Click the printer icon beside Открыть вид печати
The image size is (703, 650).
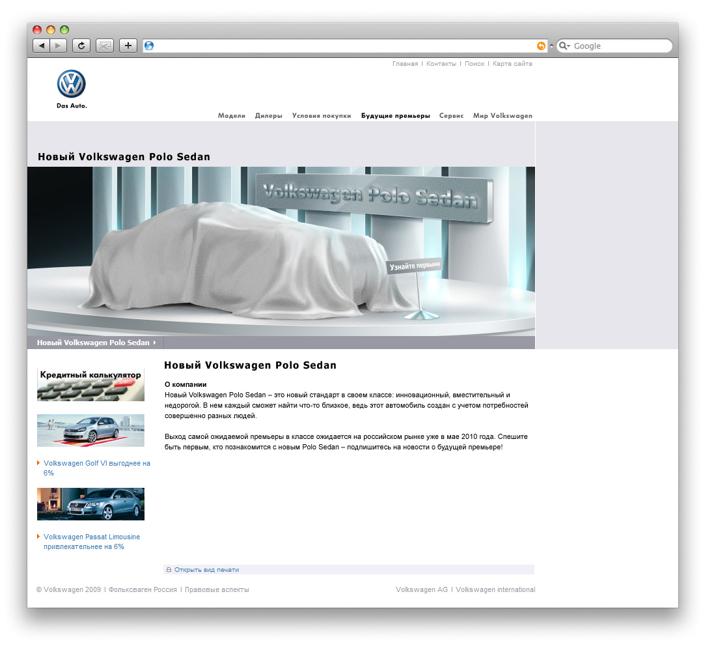(170, 569)
